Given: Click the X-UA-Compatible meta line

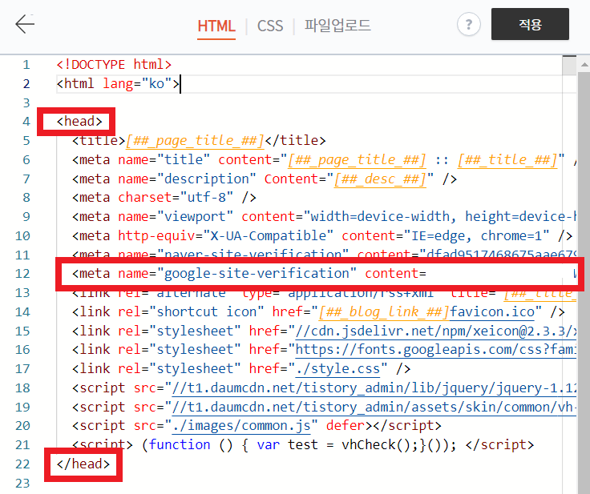Looking at the screenshot, I should point(322,235).
